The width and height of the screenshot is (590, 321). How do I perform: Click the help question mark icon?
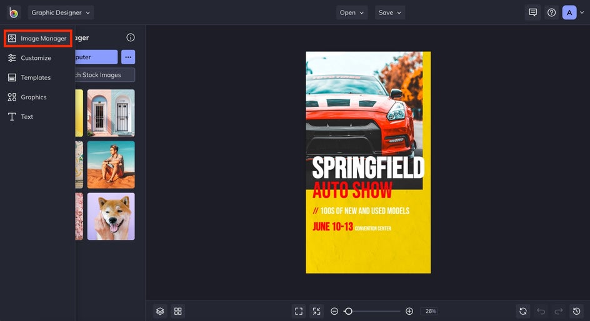point(552,12)
